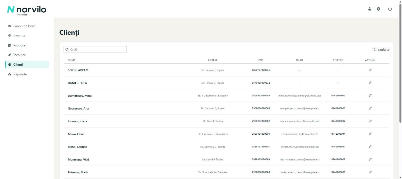This screenshot has width=402, height=179.
Task: Click the NUME column header
Action: coord(72,60)
